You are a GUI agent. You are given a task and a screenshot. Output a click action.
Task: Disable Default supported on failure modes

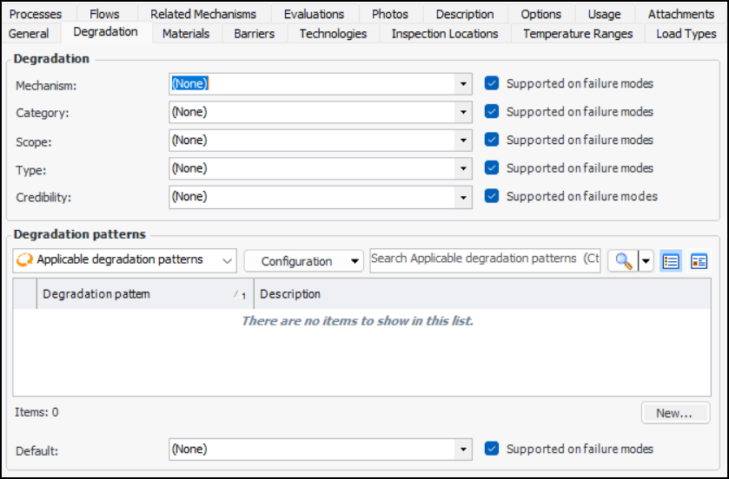492,449
